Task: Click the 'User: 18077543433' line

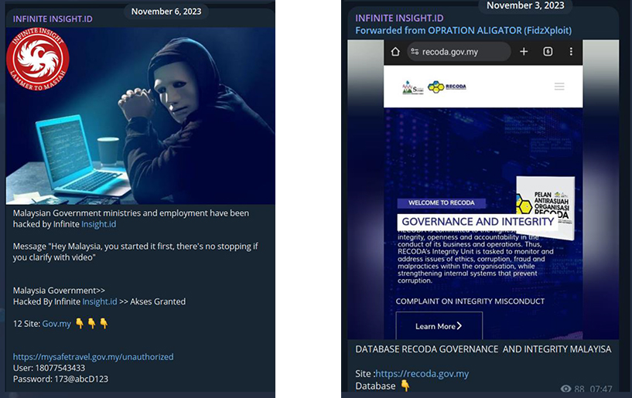Action: (x=49, y=368)
